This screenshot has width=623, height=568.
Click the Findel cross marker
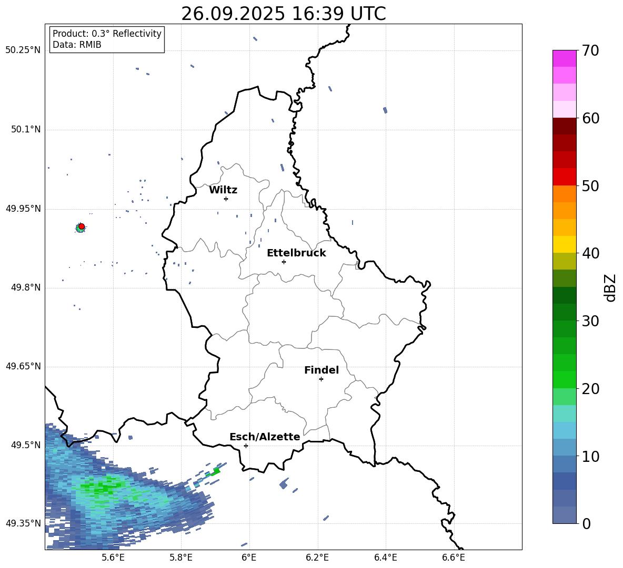tap(321, 379)
